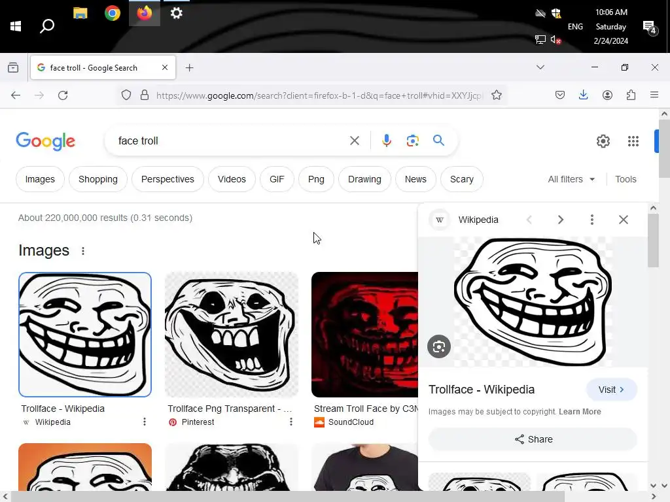The image size is (670, 502).
Task: Clear the search query text
Action: 354,141
